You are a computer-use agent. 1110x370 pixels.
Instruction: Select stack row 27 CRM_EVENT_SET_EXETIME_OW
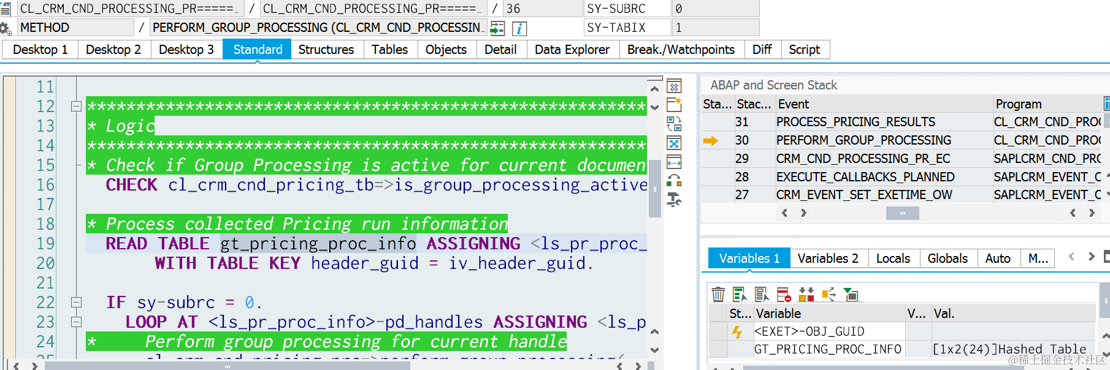tap(902, 195)
